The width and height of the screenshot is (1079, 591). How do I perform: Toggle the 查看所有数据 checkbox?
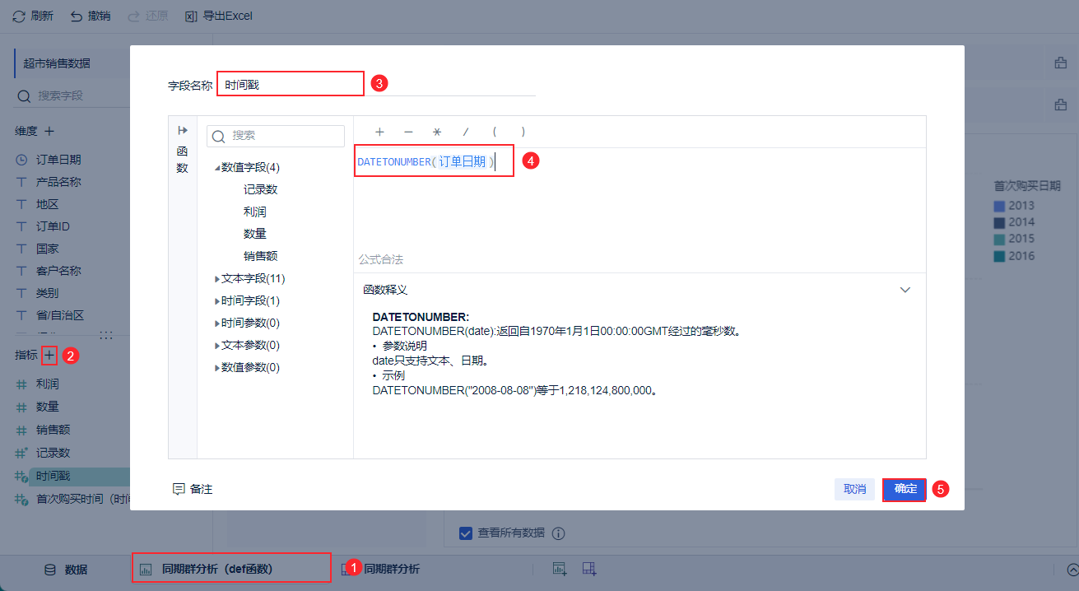coord(466,533)
